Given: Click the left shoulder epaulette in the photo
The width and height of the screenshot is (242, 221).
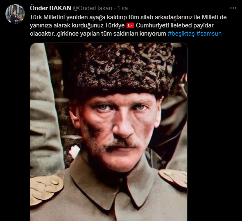Looking at the screenshot, I should pyautogui.click(x=46, y=189).
